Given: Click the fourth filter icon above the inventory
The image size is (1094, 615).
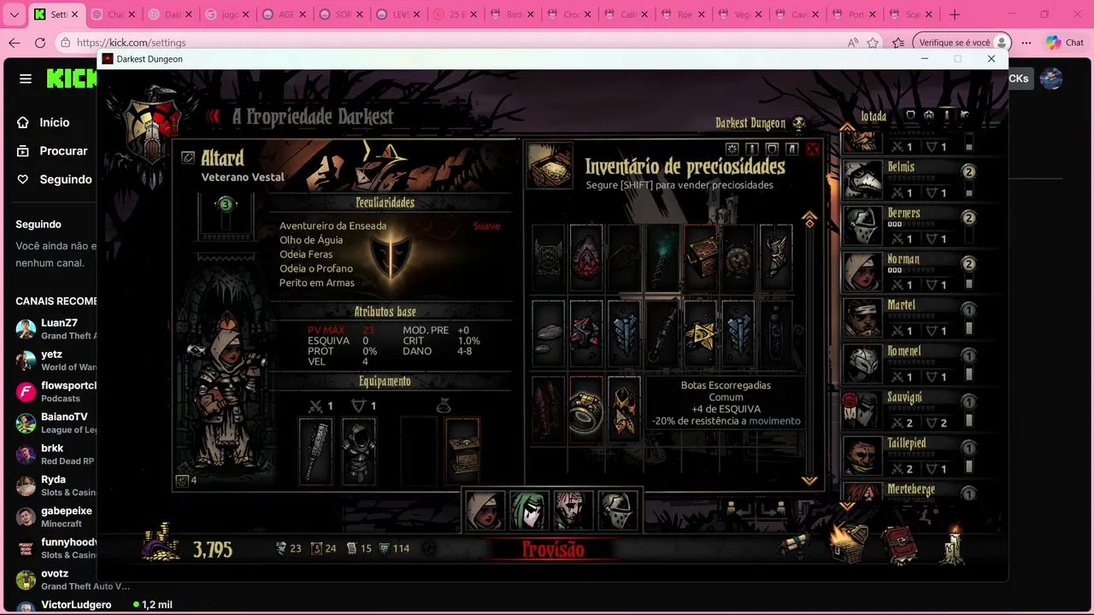Looking at the screenshot, I should point(791,149).
